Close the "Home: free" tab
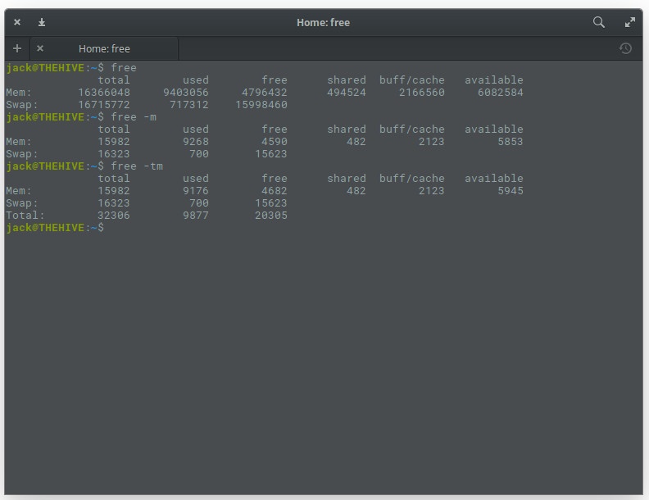Image resolution: width=649 pixels, height=500 pixels. pos(40,48)
